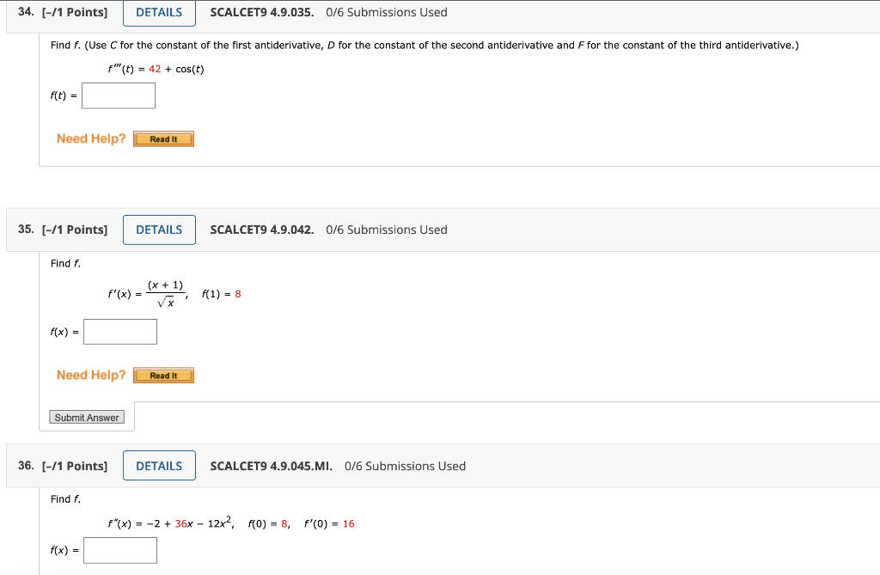Open DETAILS for problem 35
Screen dimensions: 880x575
[159, 229]
